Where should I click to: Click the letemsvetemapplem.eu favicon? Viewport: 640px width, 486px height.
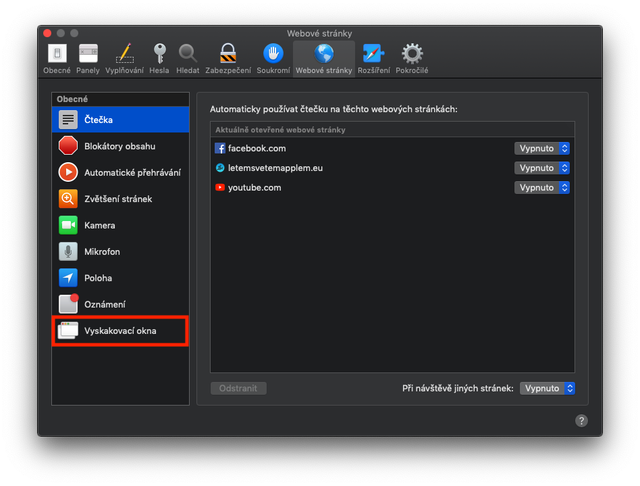pos(220,168)
